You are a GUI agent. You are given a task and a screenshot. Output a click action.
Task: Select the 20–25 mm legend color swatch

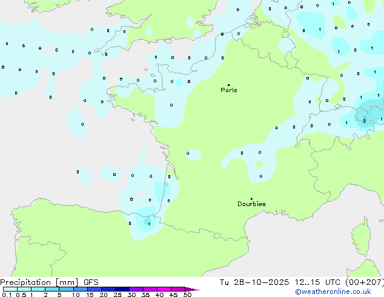point(108,289)
